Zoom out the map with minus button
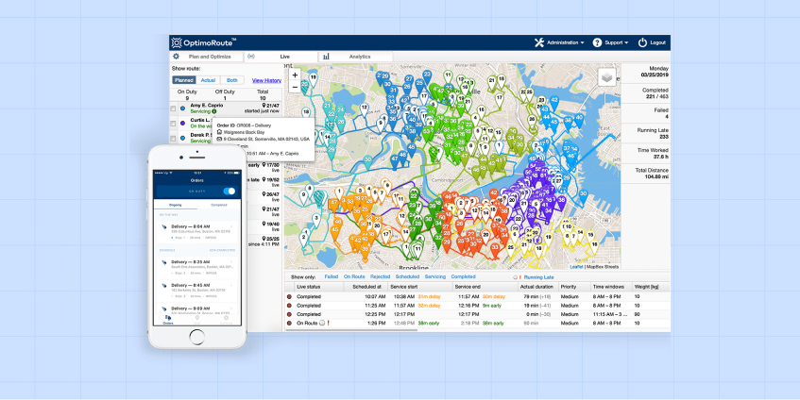 [295, 87]
